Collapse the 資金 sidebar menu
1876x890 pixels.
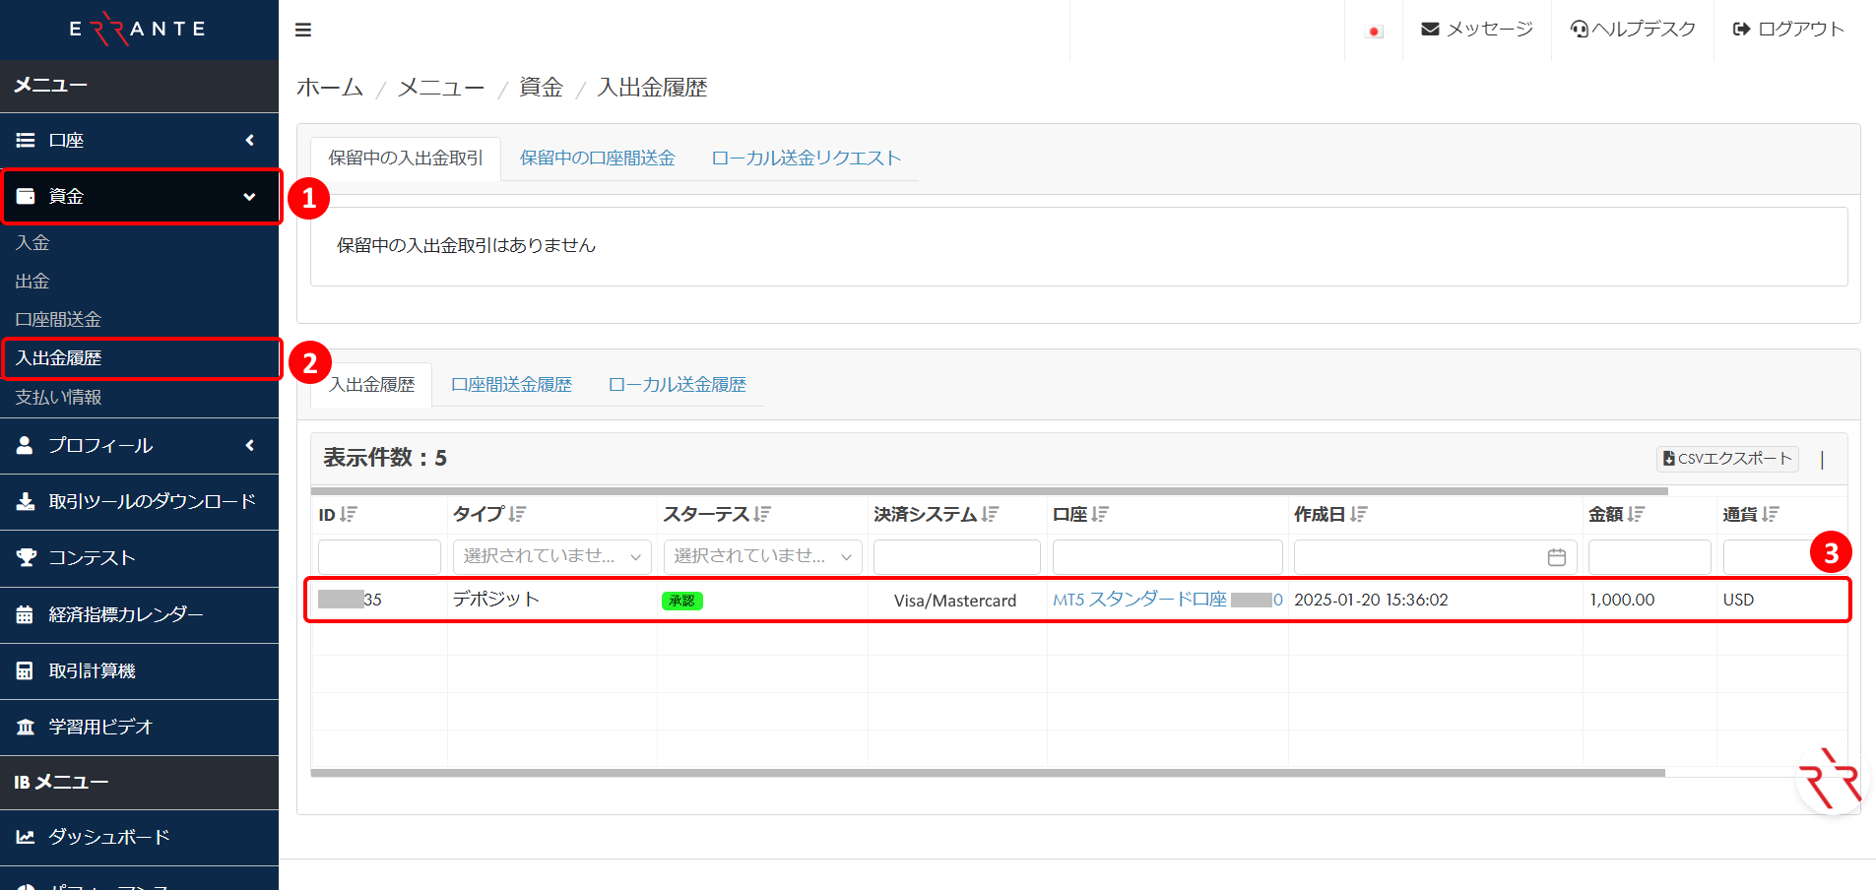click(x=140, y=197)
